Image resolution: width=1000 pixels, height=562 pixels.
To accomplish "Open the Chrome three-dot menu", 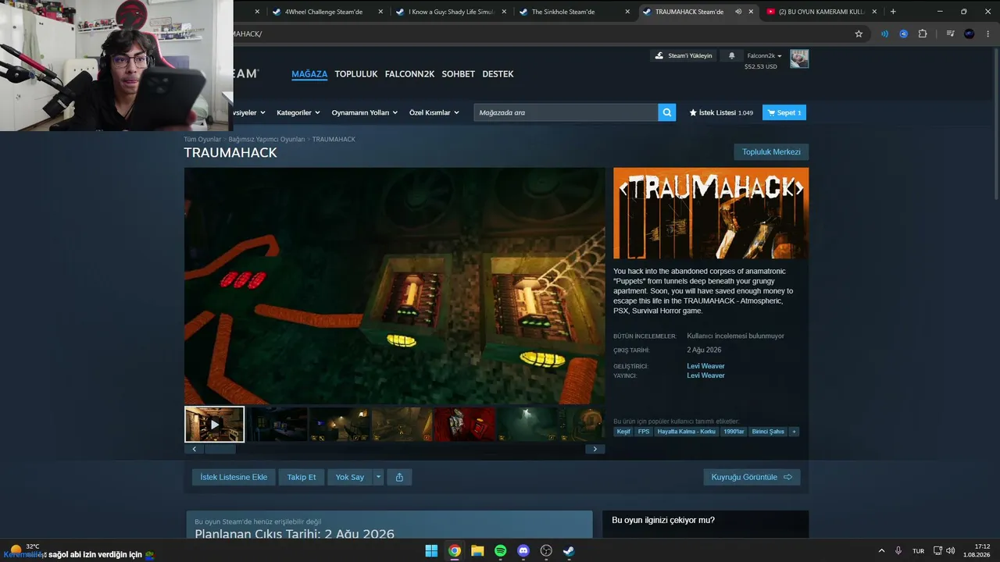I will click(x=988, y=34).
